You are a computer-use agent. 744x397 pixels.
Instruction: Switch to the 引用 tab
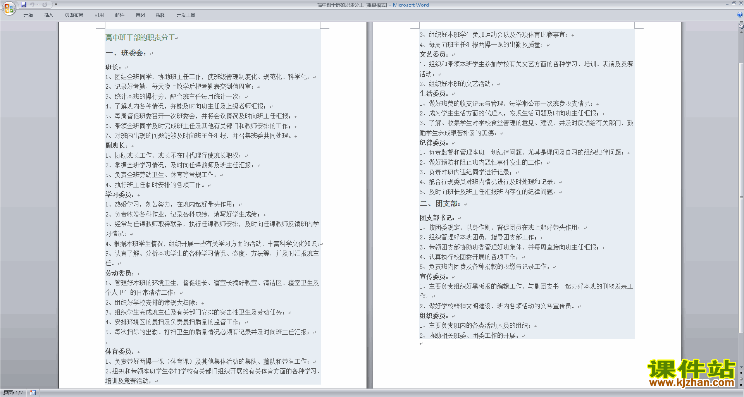(99, 15)
